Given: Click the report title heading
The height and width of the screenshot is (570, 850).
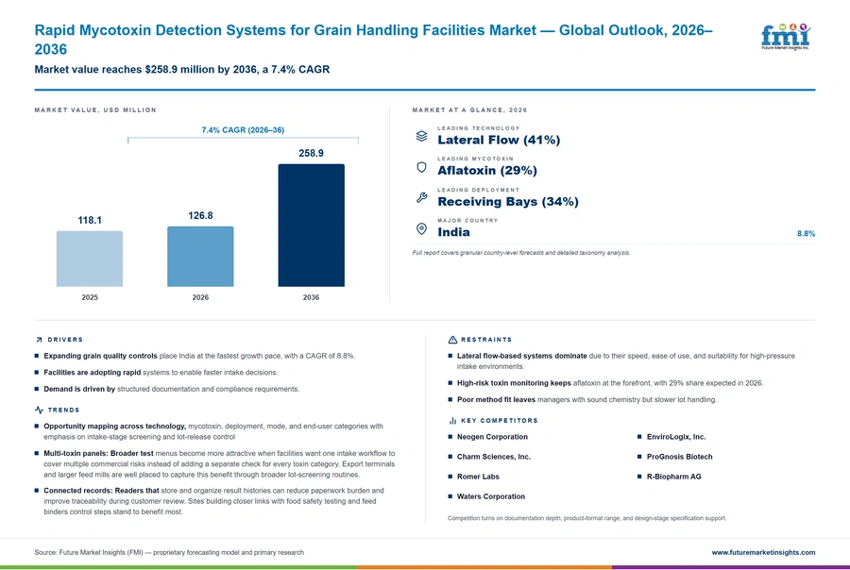Looking at the screenshot, I should [x=373, y=40].
